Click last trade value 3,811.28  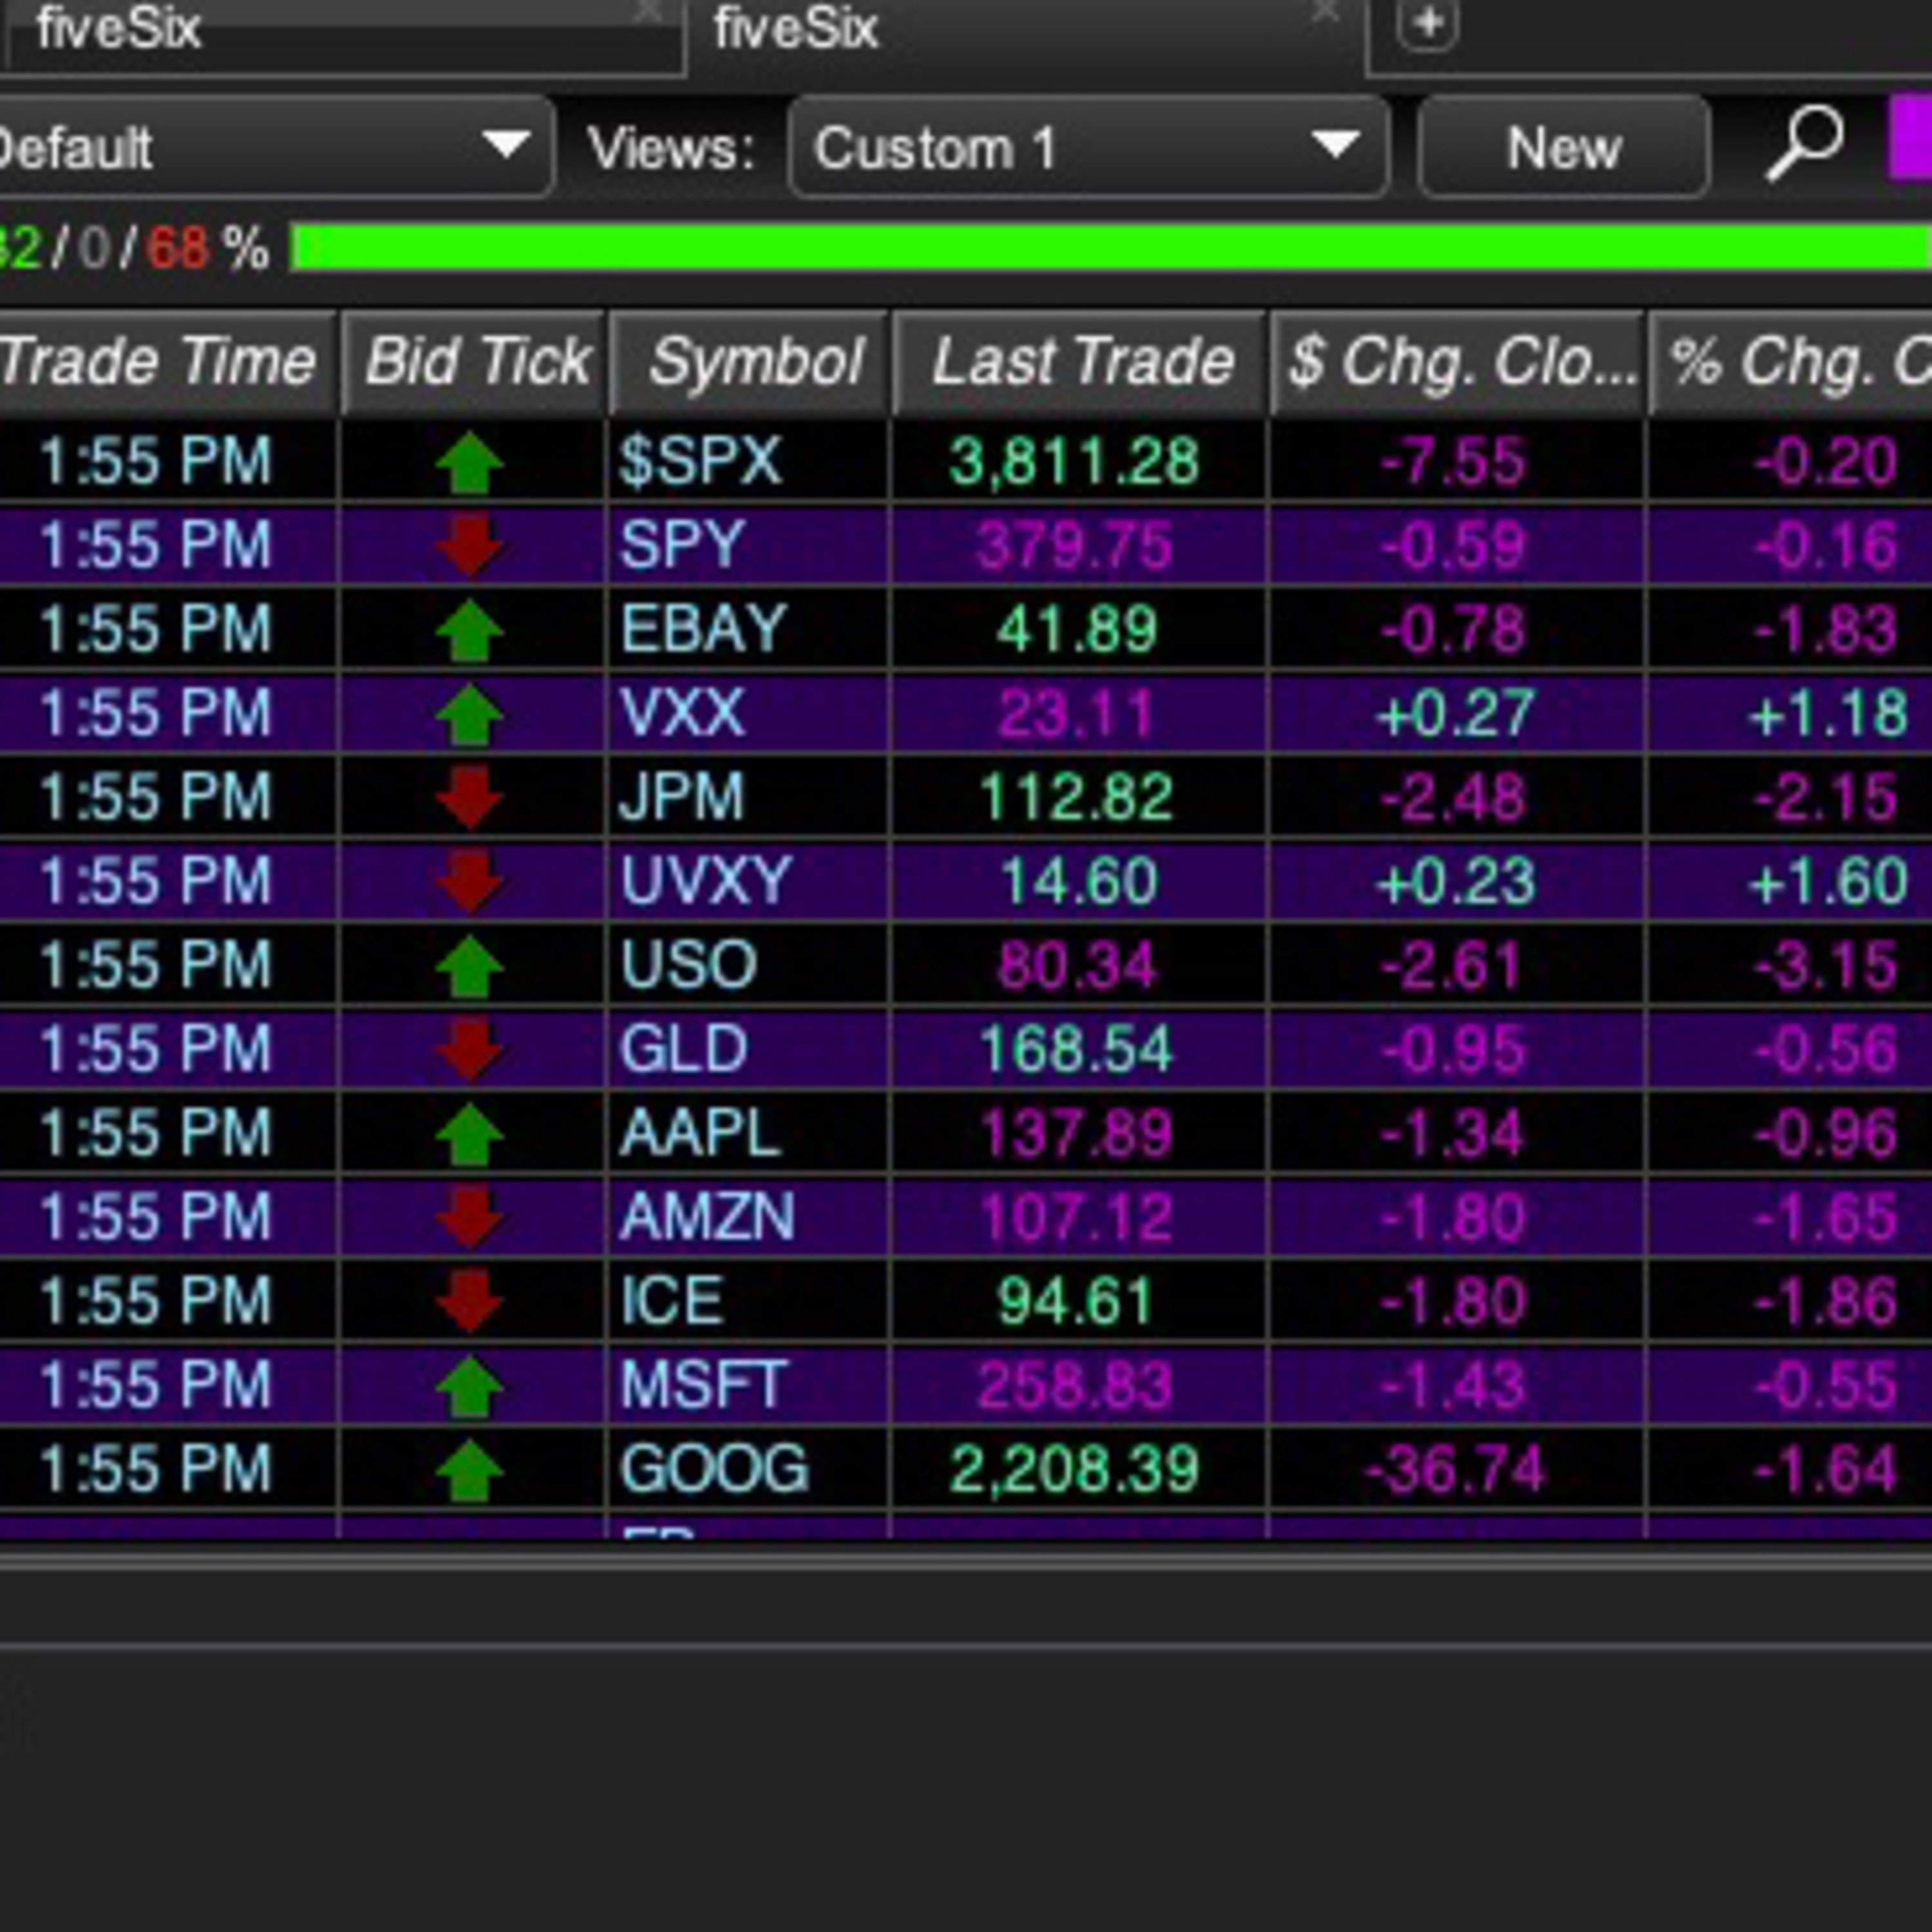[x=1075, y=462]
